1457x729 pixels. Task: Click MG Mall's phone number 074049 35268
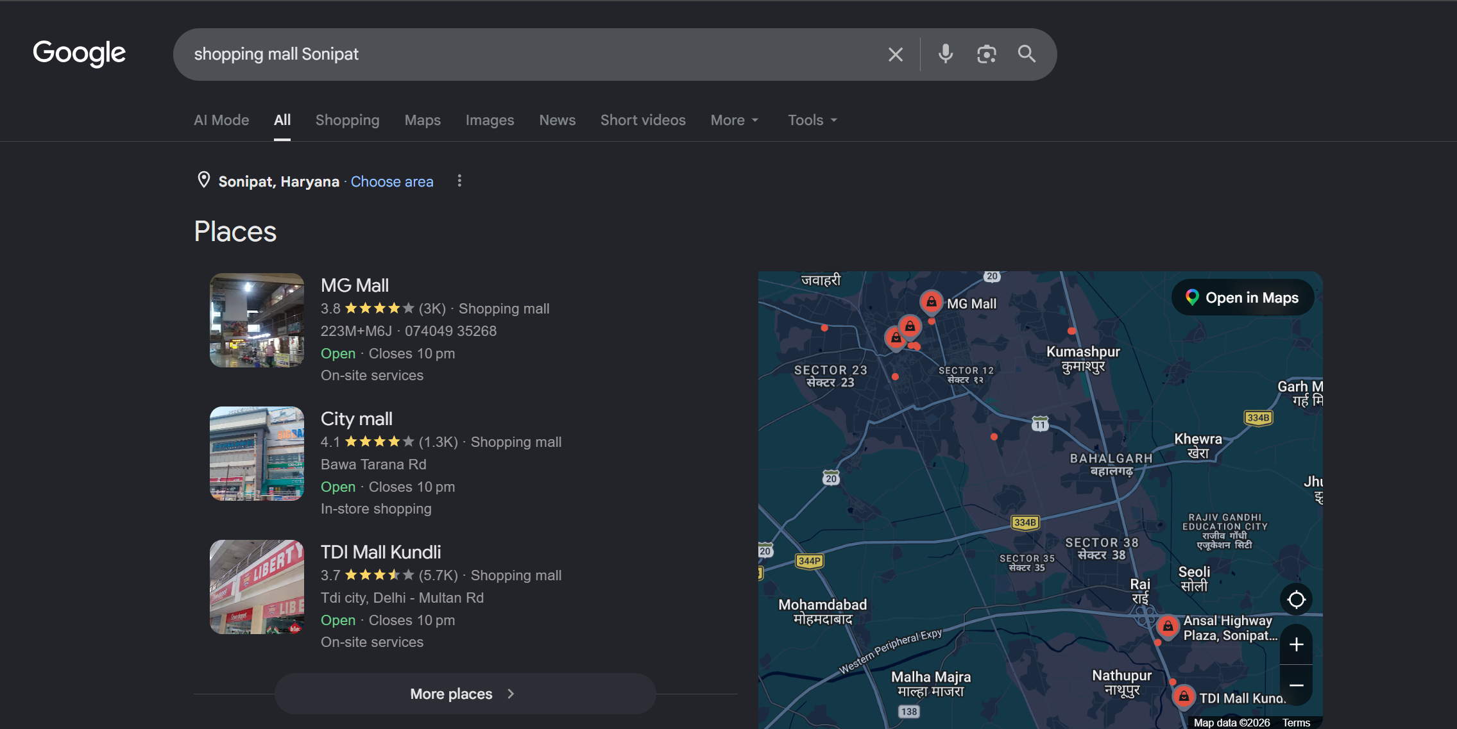pyautogui.click(x=450, y=331)
